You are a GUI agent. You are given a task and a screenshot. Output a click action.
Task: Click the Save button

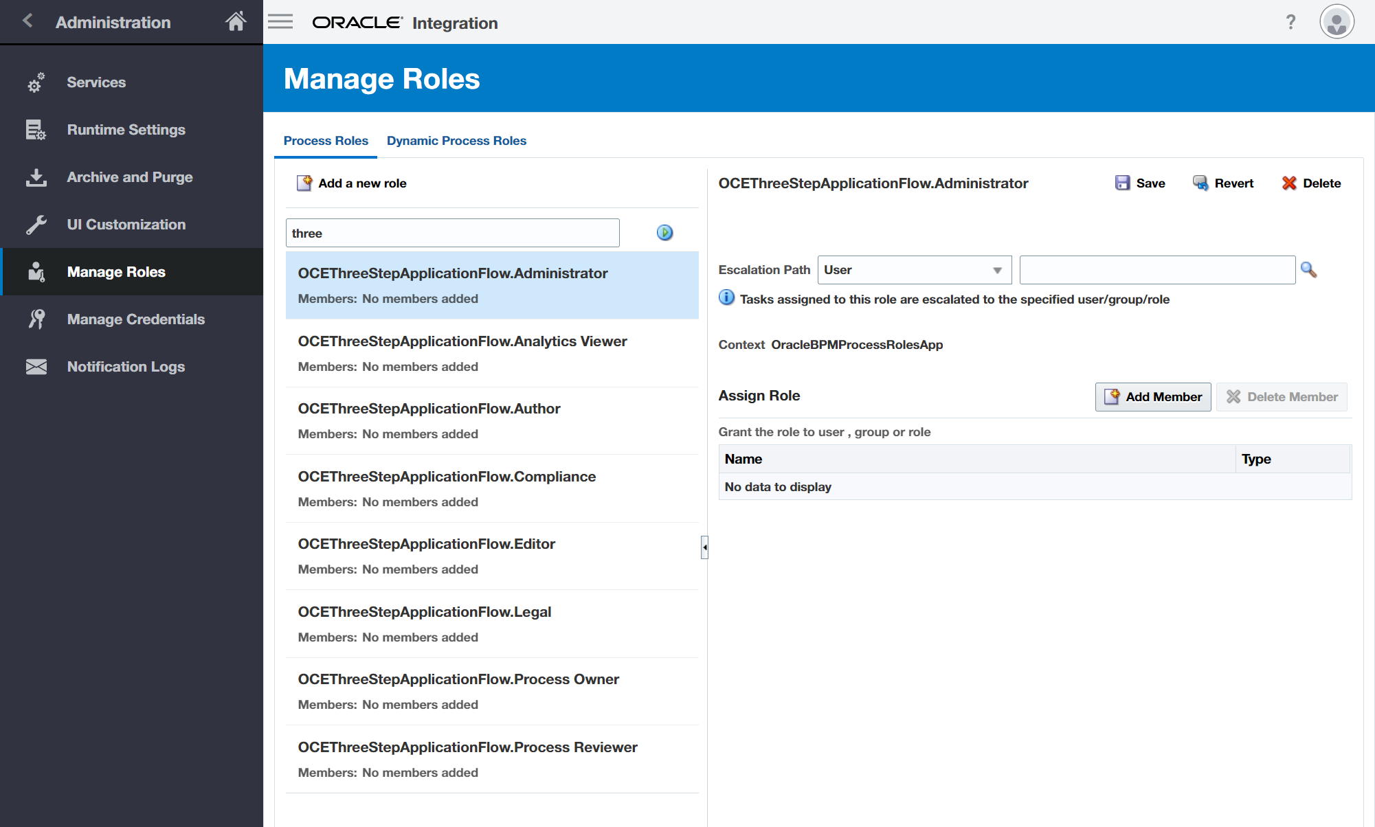[1140, 183]
